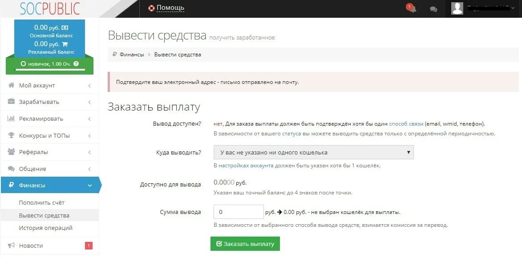Open the chat messages icon
This screenshot has width=522, height=257.
pos(433,9)
